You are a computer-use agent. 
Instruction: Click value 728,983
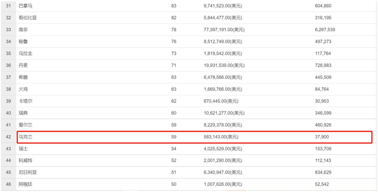tap(323, 66)
